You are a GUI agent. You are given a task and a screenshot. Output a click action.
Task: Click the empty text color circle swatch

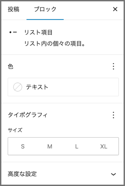coord(18,87)
